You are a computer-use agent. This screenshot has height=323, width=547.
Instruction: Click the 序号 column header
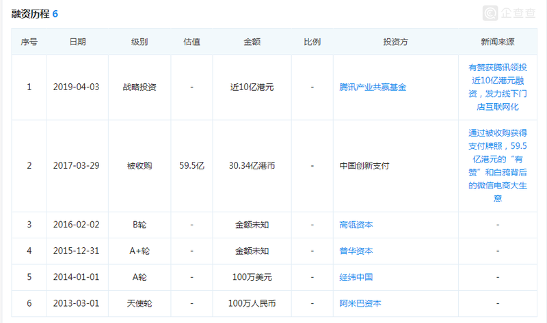(29, 42)
